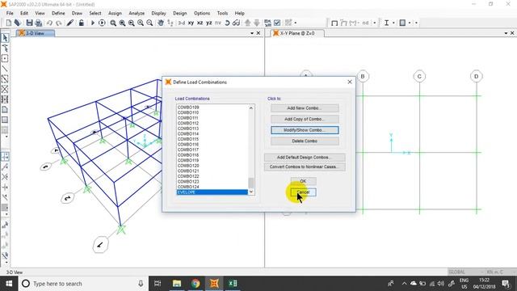Click the Move Up in List arrow icon
Screen dimensions: 517x291
248,23
